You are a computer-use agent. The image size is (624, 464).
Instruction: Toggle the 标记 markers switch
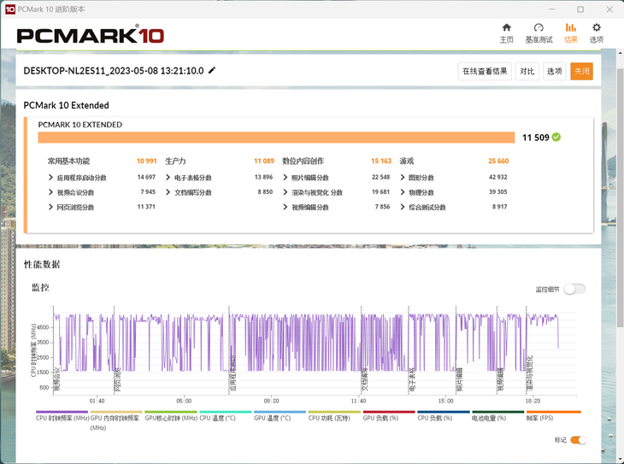point(578,440)
